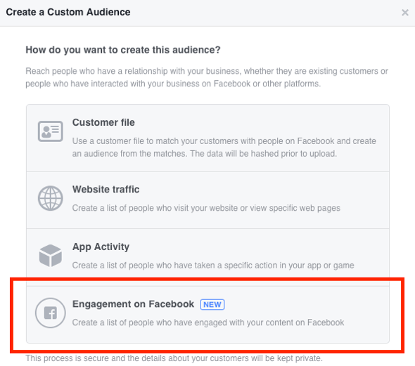Pick the App Activity title
This screenshot has height=366, width=415.
pyautogui.click(x=101, y=247)
